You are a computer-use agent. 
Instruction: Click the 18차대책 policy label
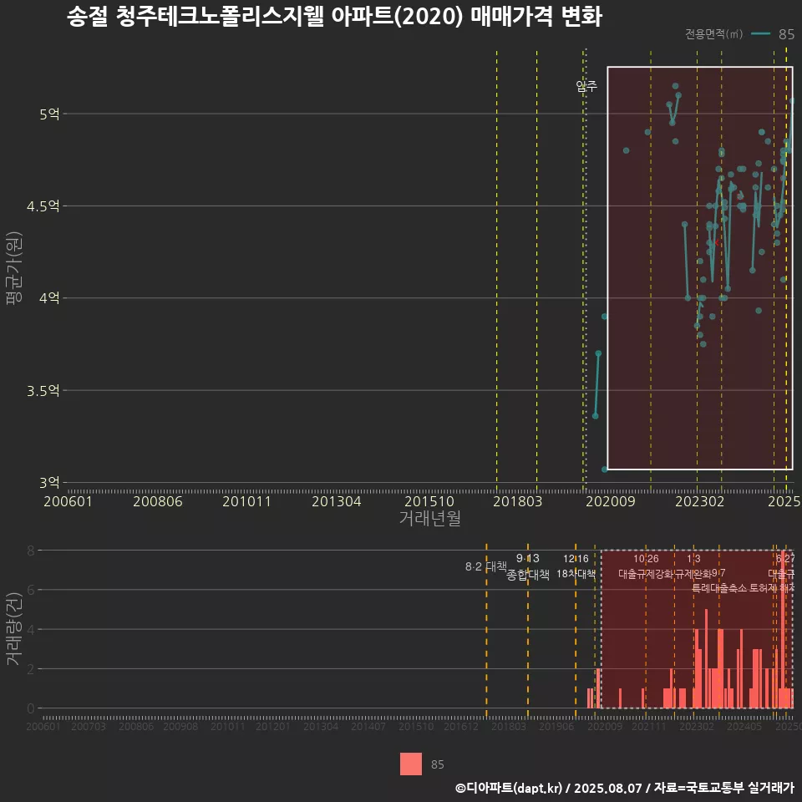(576, 574)
